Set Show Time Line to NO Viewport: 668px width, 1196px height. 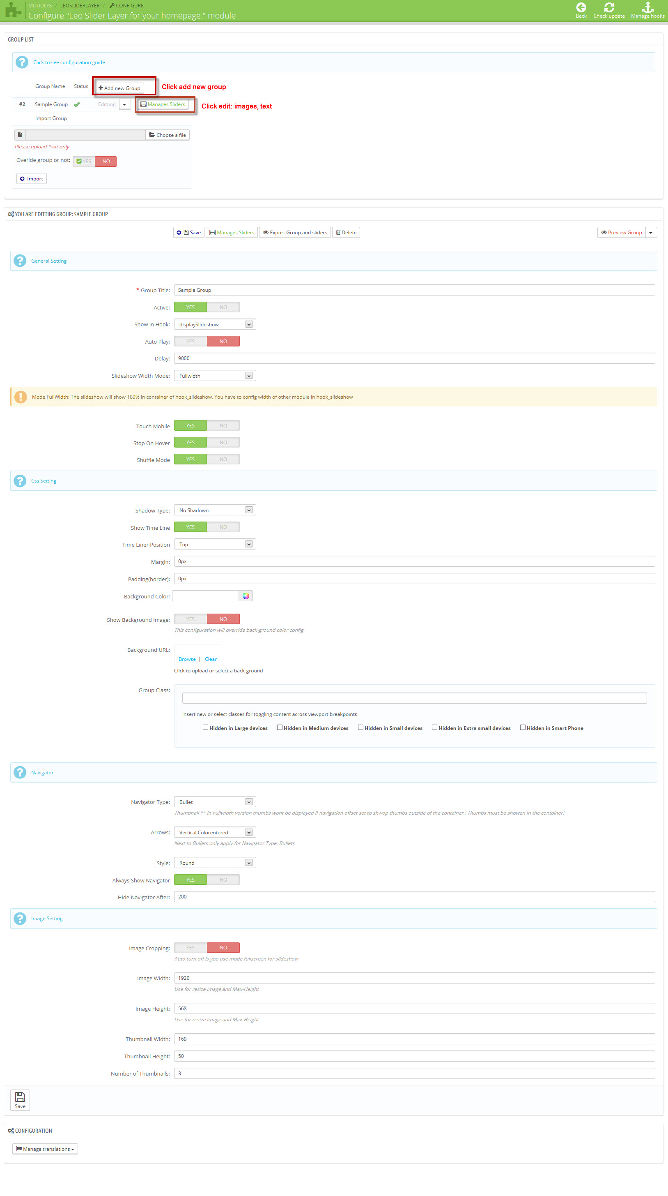tap(223, 527)
